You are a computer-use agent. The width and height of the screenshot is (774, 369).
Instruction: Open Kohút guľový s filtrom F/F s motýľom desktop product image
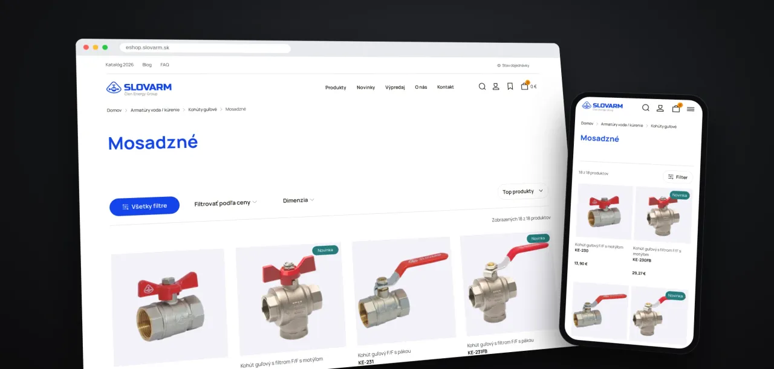click(x=290, y=299)
